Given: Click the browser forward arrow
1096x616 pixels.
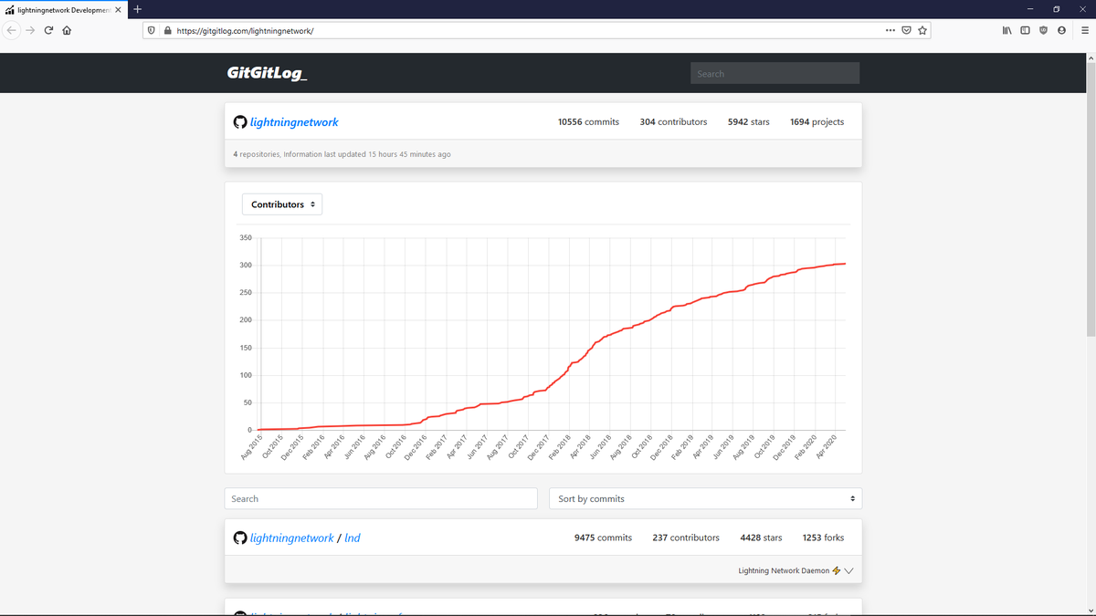Looking at the screenshot, I should 30,30.
